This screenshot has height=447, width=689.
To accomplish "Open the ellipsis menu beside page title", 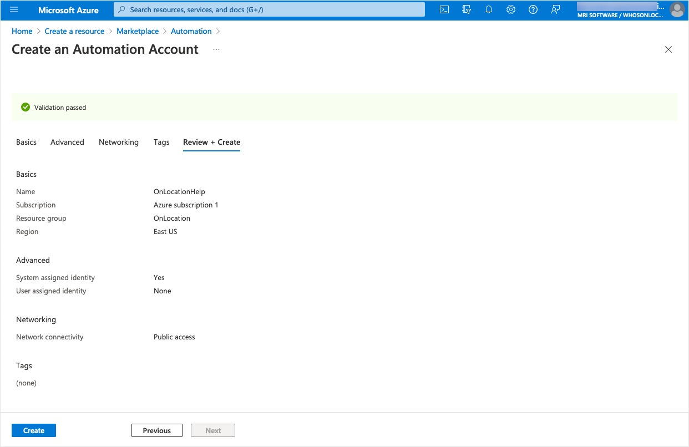I will [x=216, y=49].
